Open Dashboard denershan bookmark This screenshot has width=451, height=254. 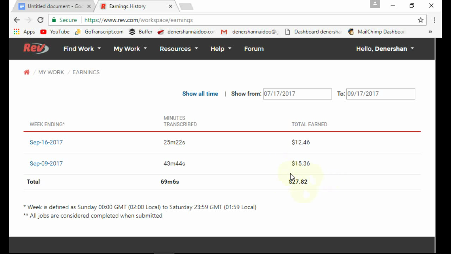pyautogui.click(x=313, y=32)
